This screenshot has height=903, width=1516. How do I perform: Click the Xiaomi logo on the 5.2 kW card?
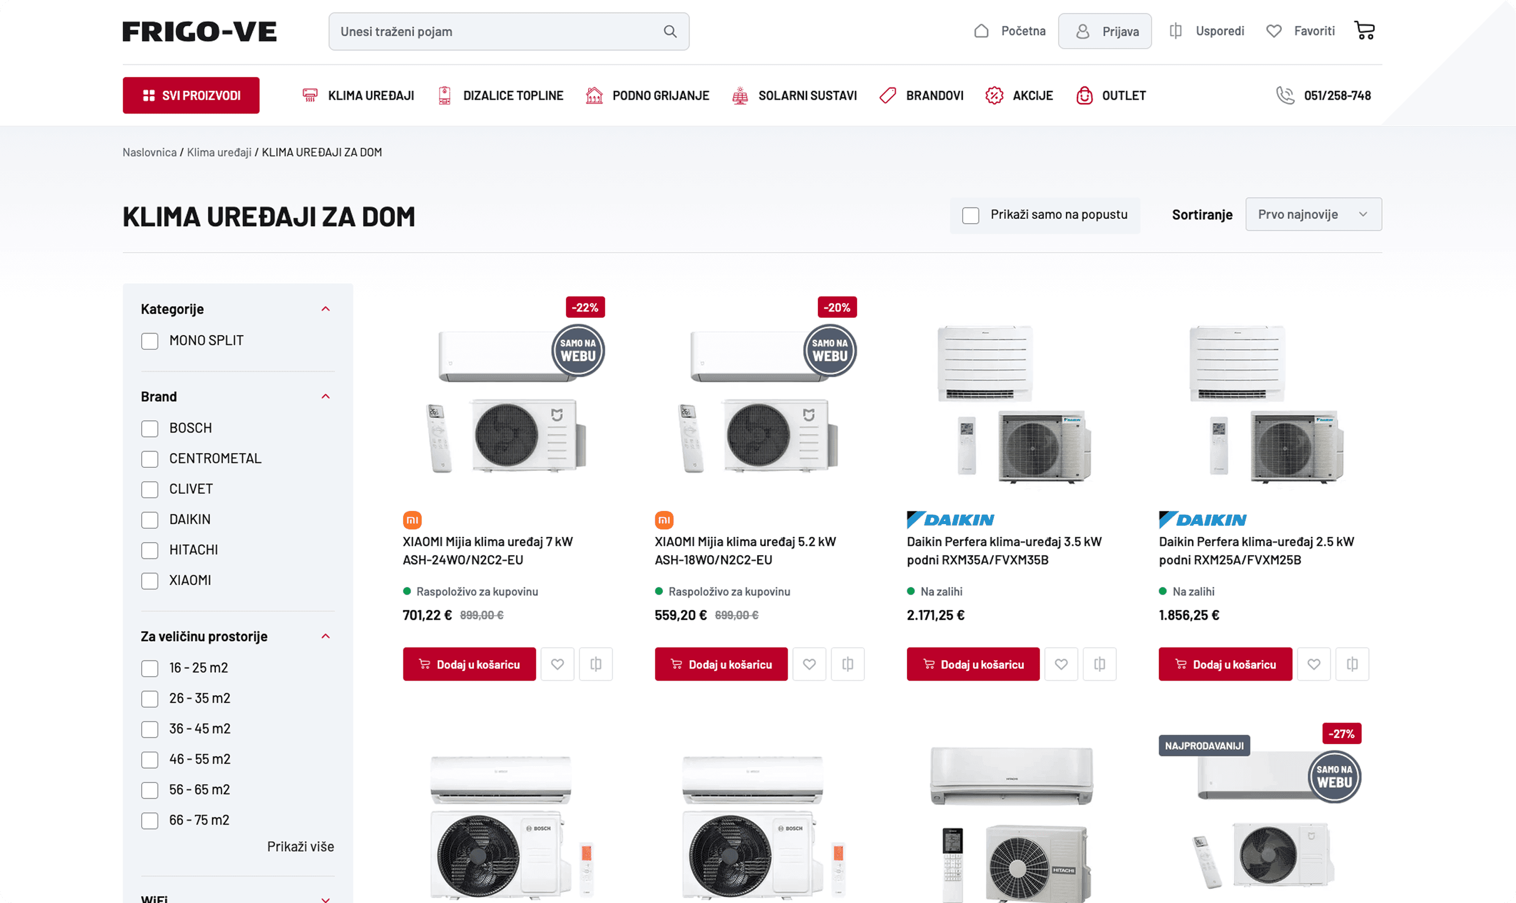coord(664,520)
